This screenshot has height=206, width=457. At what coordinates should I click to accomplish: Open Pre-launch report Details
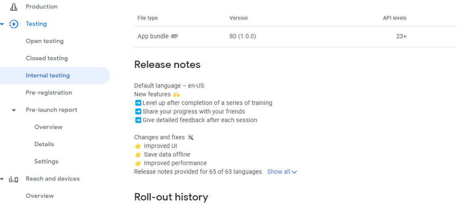click(44, 144)
